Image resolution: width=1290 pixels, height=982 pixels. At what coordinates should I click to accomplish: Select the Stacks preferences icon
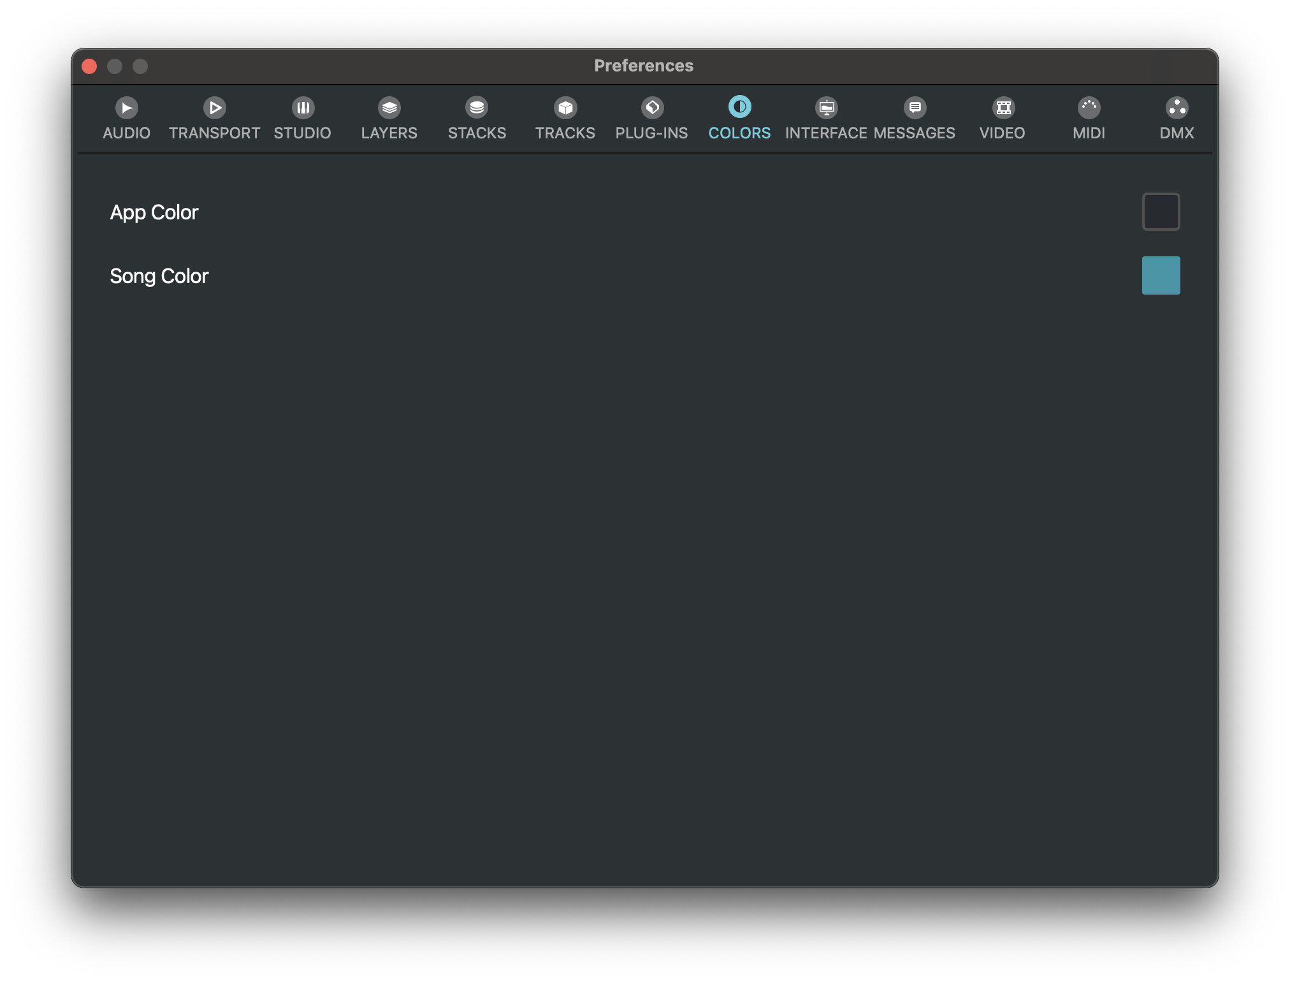tap(477, 108)
